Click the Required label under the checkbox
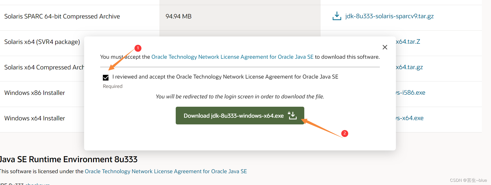Screen dimensions: 491x185 pyautogui.click(x=113, y=86)
